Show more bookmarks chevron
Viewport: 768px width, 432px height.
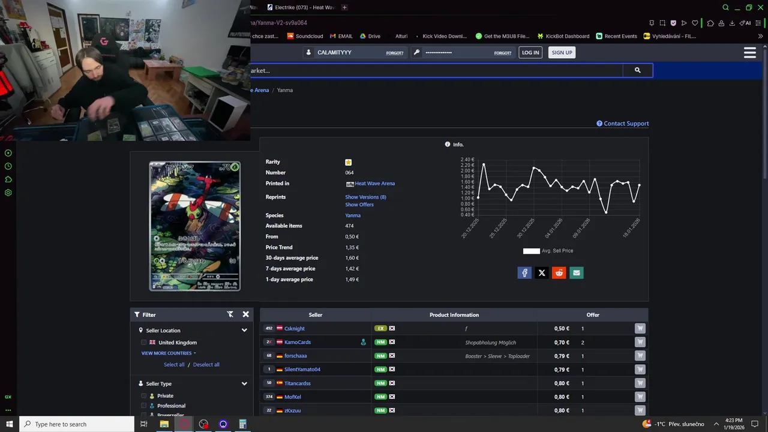pos(761,36)
